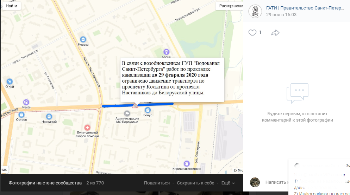
Task: Select the Киришиавтосервис fuel marker
Action: pyautogui.click(x=187, y=164)
